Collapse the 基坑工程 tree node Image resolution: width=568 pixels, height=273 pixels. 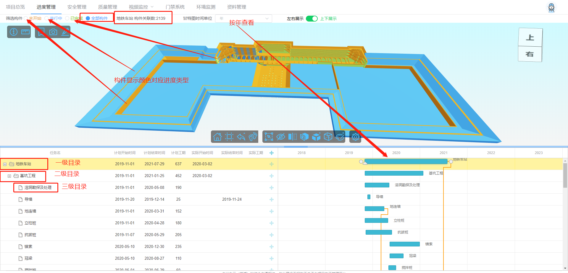pos(9,176)
